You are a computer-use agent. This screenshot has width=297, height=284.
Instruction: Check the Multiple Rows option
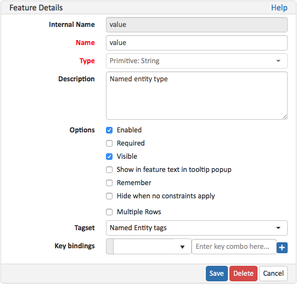point(109,212)
